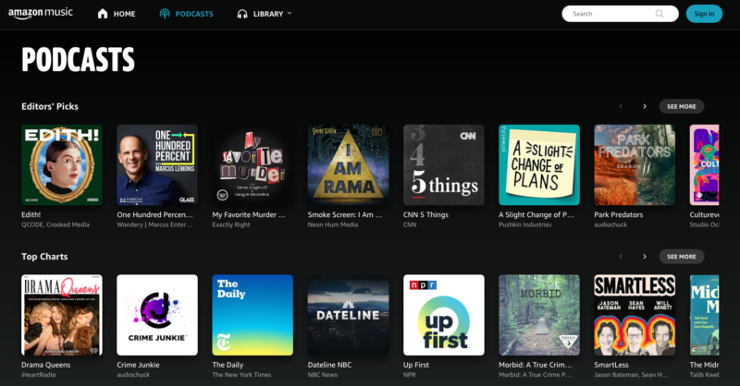
Task: Click the Crime Junkie title
Action: point(138,365)
